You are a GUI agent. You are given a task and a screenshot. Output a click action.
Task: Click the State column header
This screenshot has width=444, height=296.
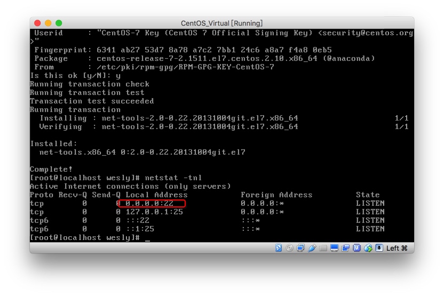(x=368, y=195)
